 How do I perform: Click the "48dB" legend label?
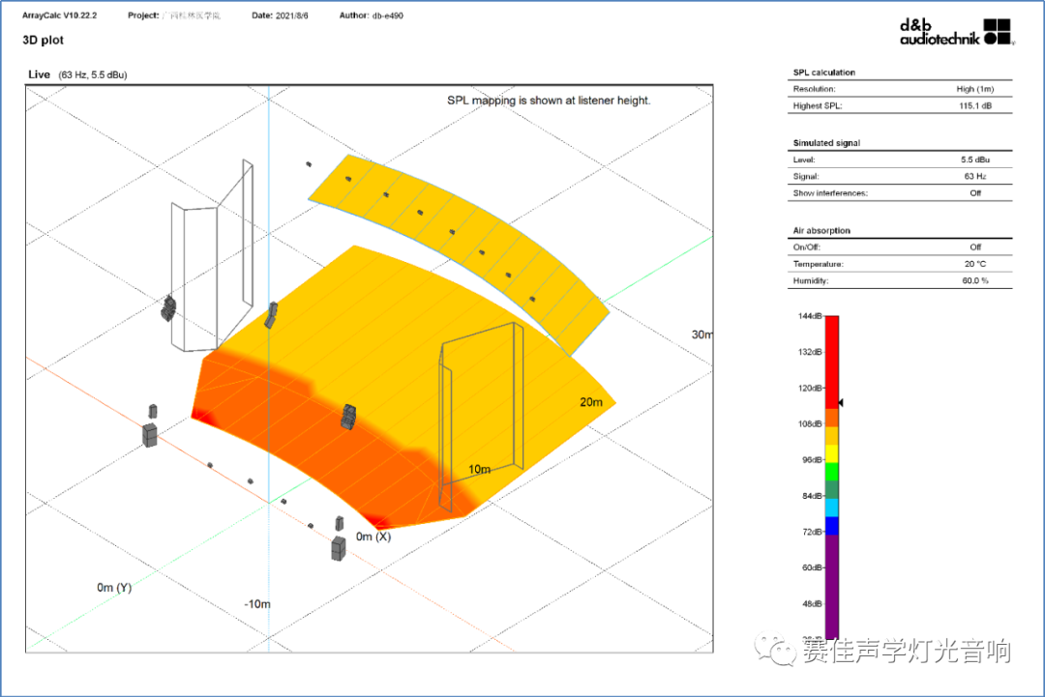tap(812, 604)
